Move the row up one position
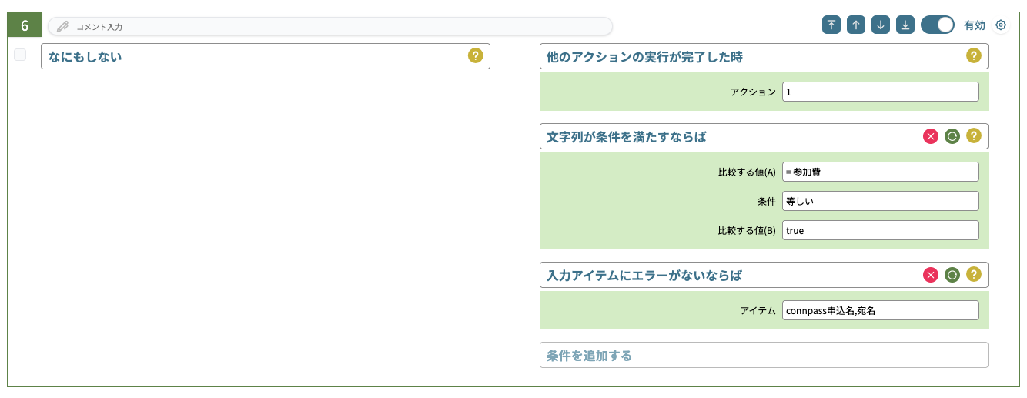The image size is (1027, 398). tap(855, 25)
